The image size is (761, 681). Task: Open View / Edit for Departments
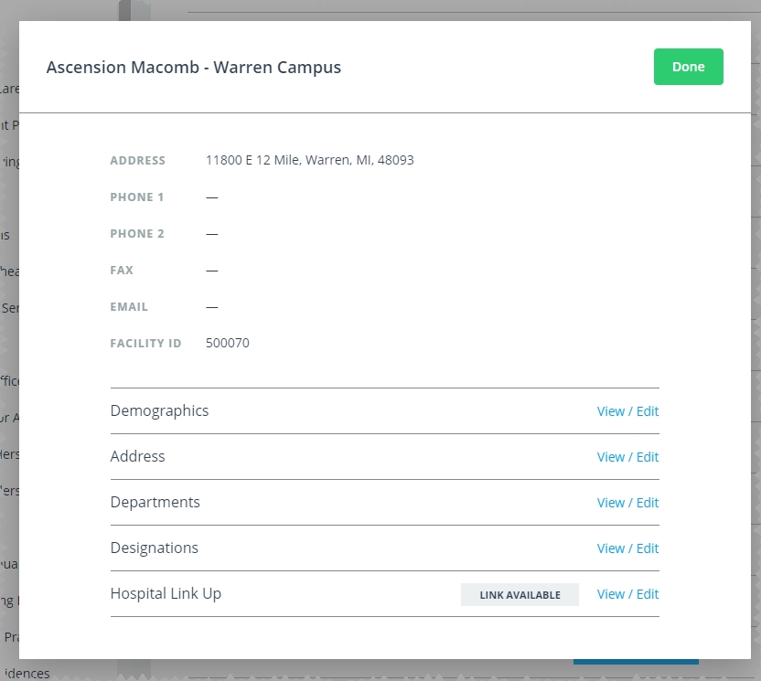tap(627, 503)
